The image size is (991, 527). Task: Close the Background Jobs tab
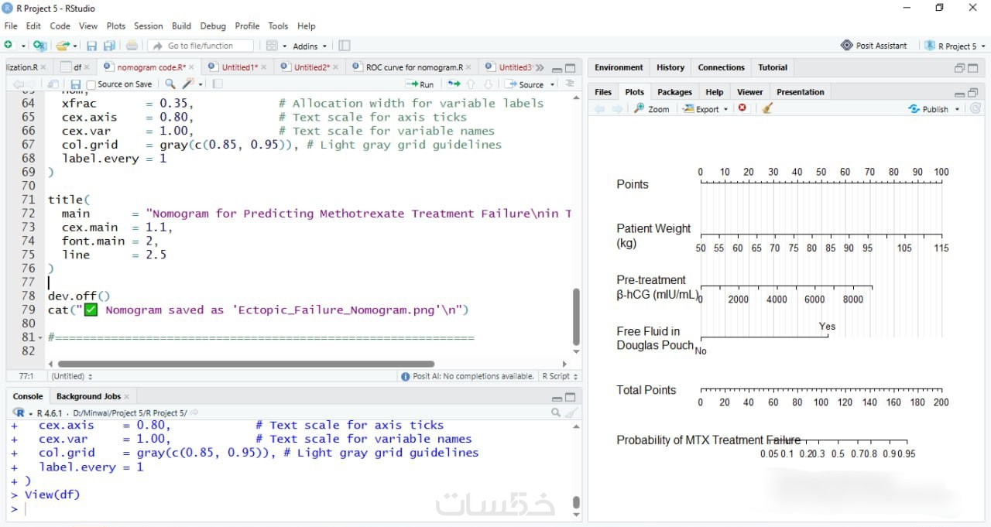pos(127,397)
